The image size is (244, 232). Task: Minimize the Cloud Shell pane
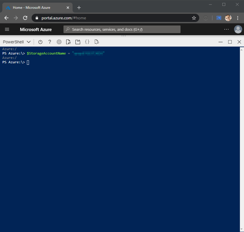coord(220,42)
